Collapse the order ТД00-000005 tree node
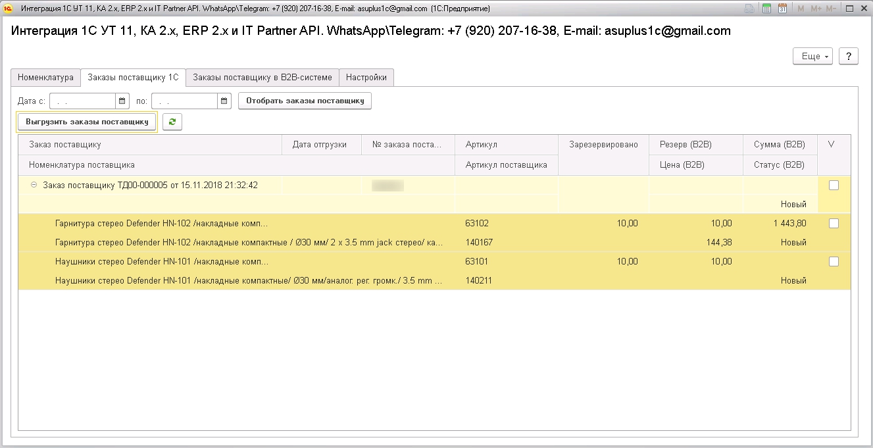 click(x=34, y=186)
